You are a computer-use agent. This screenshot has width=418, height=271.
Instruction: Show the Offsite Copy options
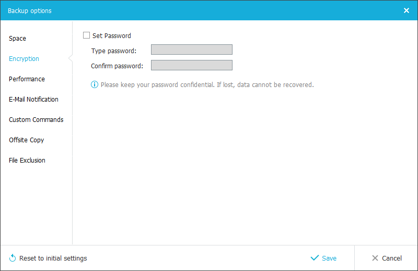26,140
